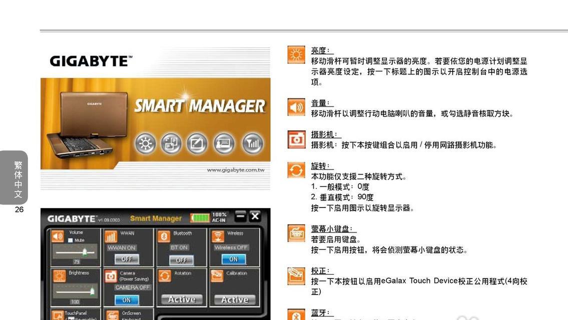Click the 'CAMERA OFF' status label
Viewport: 568px width, 320px height.
click(132, 287)
